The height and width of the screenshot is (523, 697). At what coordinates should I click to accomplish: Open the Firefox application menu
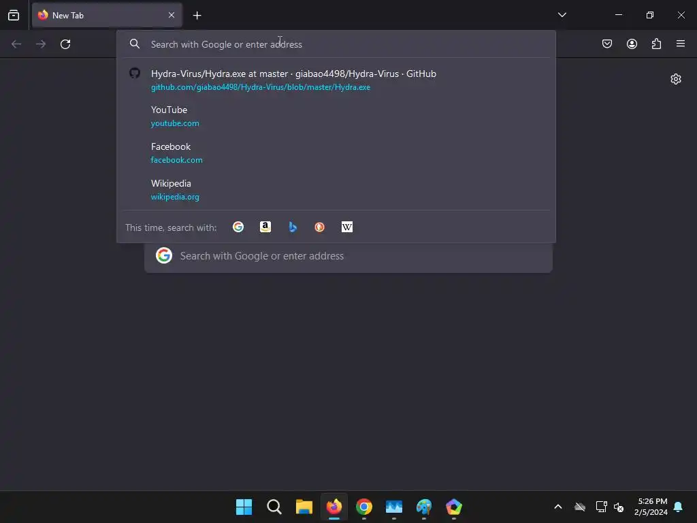pos(681,44)
